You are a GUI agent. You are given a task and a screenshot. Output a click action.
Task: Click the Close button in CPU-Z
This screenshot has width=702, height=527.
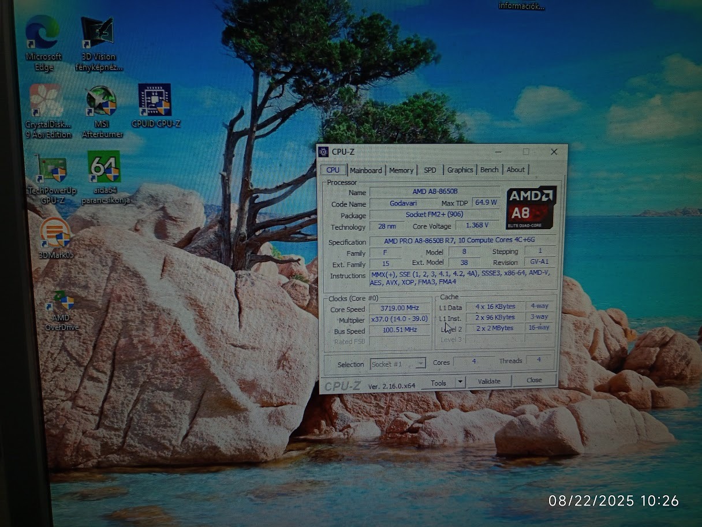tap(534, 380)
